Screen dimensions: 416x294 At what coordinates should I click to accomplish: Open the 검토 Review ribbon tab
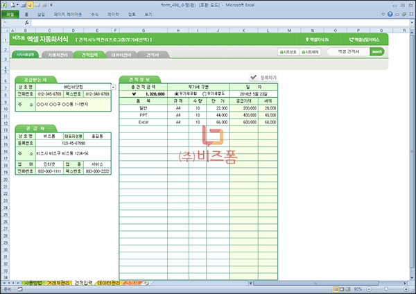click(132, 15)
